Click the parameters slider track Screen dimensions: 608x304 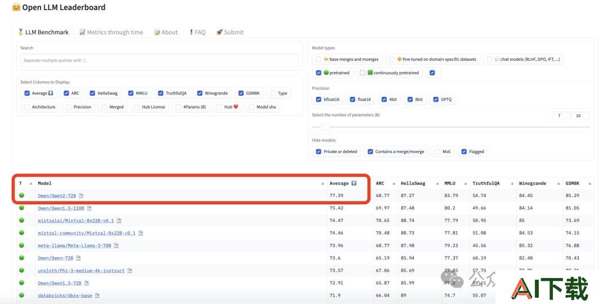451,127
